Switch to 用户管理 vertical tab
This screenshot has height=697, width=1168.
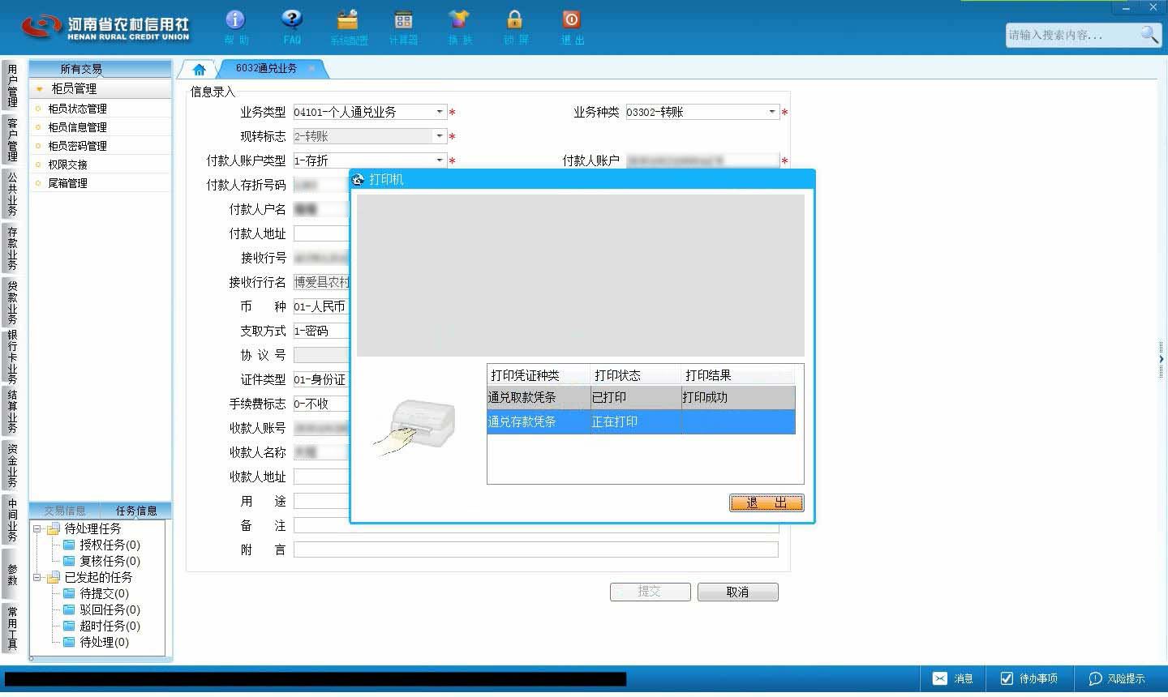click(12, 86)
